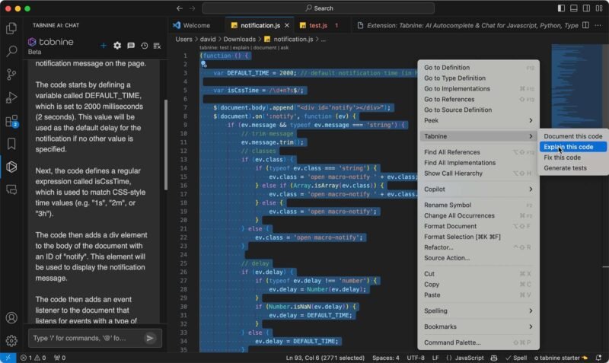Click 'tabnine starter' in status bar
The width and height of the screenshot is (609, 363).
click(561, 358)
